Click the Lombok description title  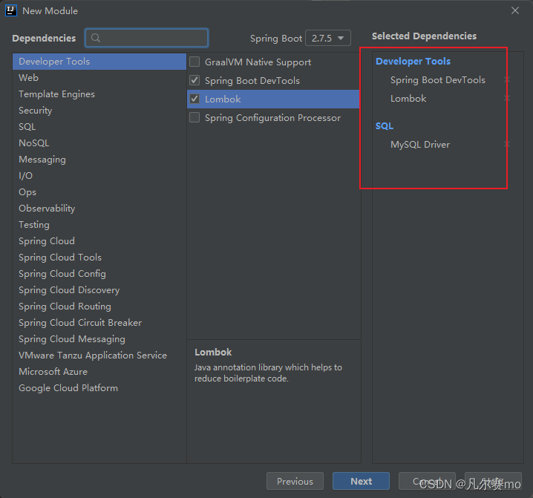(x=213, y=353)
